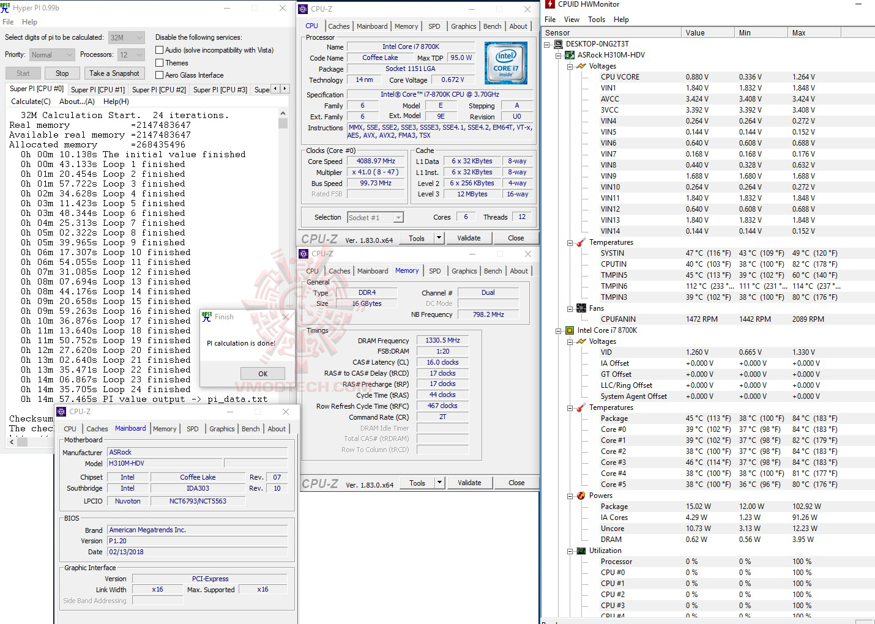Click the Core Speed value field in CPU-Z
This screenshot has width=875, height=624.
click(x=376, y=162)
